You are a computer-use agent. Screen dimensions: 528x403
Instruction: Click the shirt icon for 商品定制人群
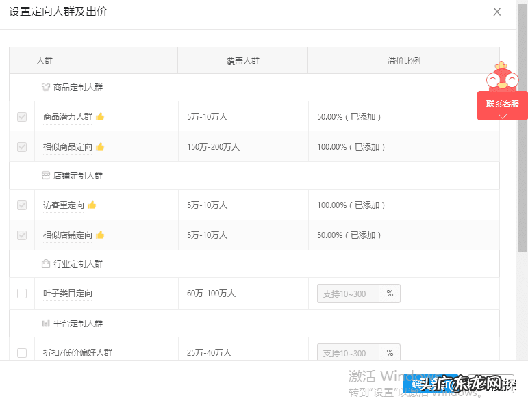pos(46,87)
